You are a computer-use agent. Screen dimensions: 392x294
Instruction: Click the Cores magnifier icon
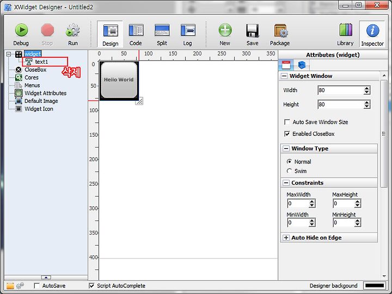coord(19,77)
